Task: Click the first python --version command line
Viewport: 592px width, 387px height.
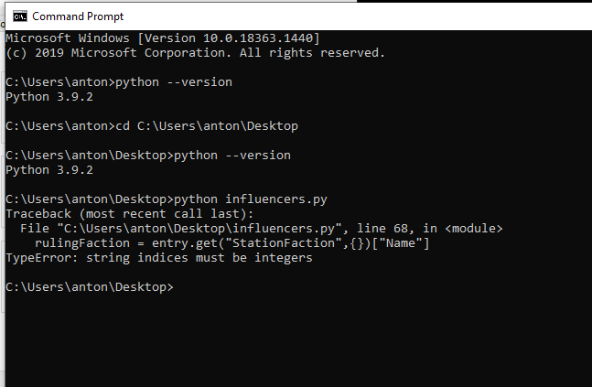Action: coord(119,82)
